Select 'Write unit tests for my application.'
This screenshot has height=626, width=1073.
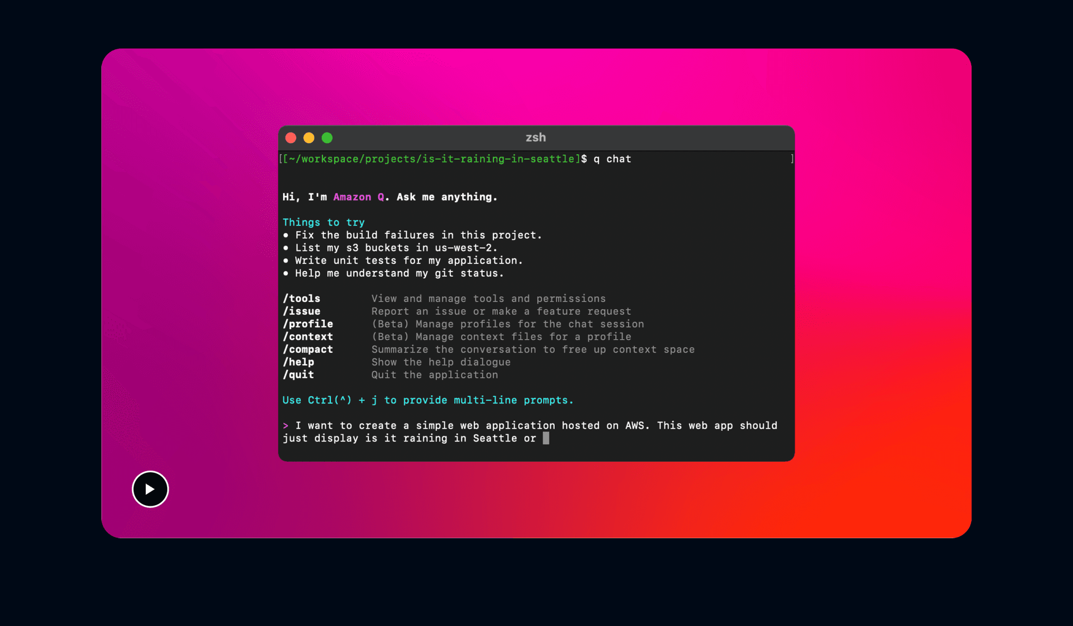tap(409, 260)
